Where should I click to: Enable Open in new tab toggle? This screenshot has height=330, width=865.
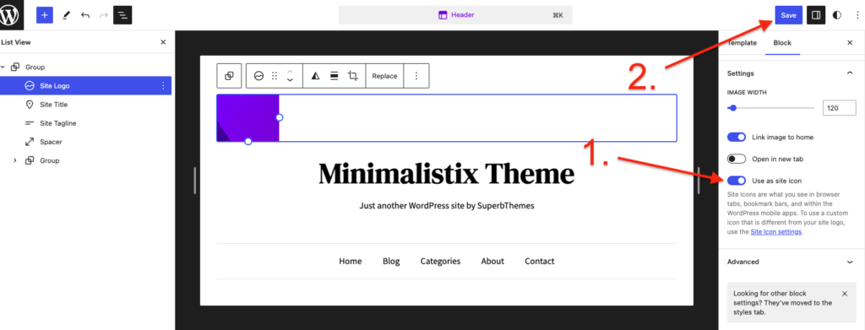tap(737, 159)
